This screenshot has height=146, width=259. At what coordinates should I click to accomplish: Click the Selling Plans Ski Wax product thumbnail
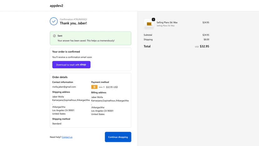[149, 24]
